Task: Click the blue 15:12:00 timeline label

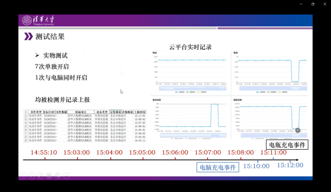Action: pyautogui.click(x=290, y=165)
